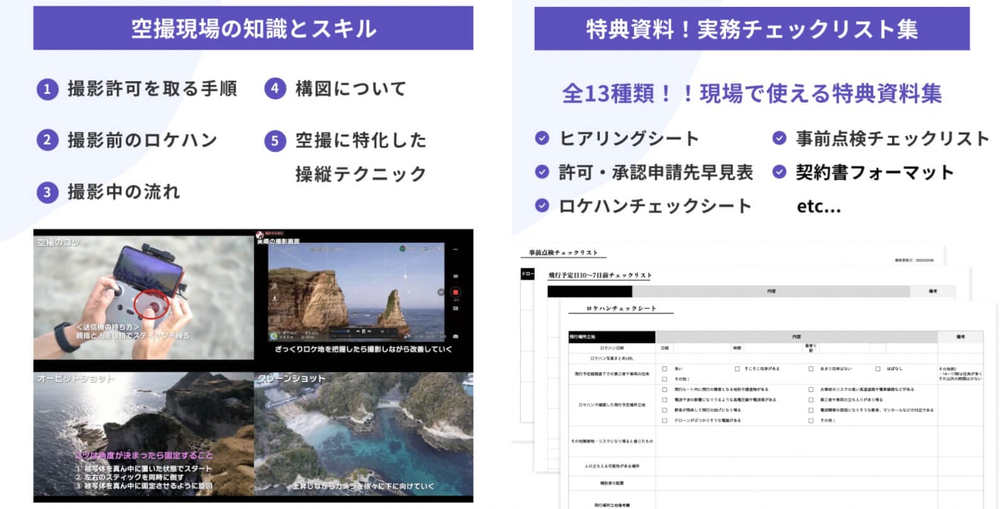Viewport: 1006px width, 509px height.
Task: Click the checkmark next to 契約書フォーマット
Action: point(779,172)
